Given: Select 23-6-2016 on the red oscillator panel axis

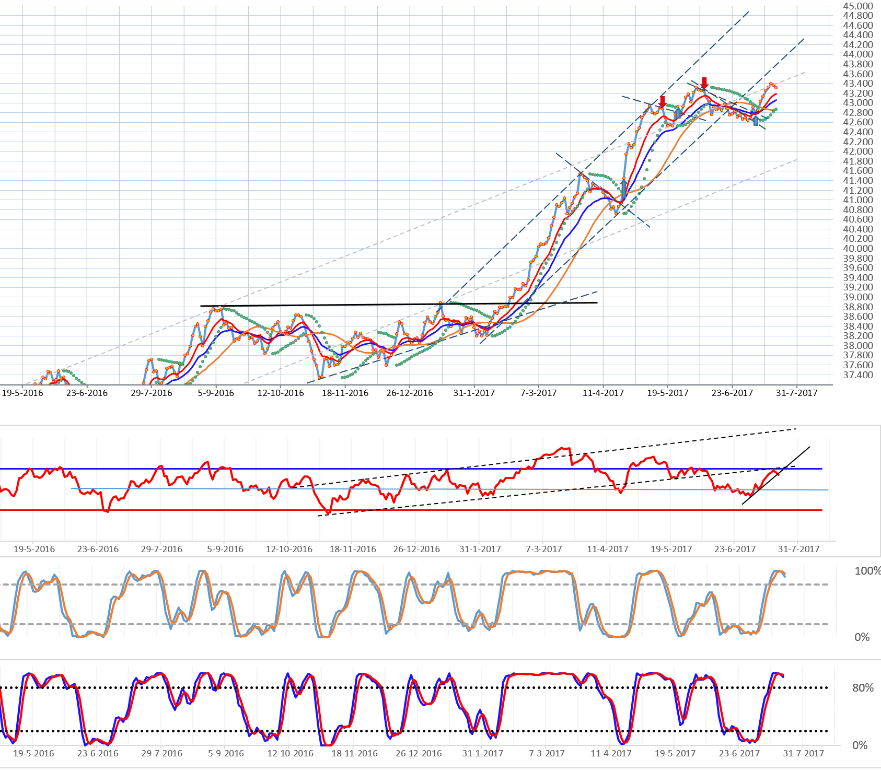Looking at the screenshot, I should pos(98,549).
